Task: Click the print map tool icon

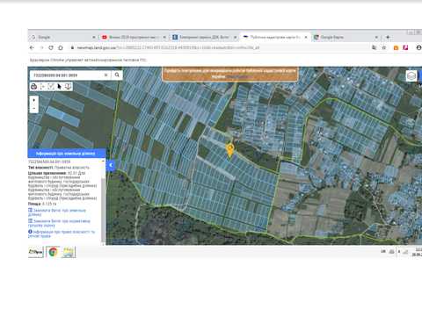Action: click(x=34, y=87)
